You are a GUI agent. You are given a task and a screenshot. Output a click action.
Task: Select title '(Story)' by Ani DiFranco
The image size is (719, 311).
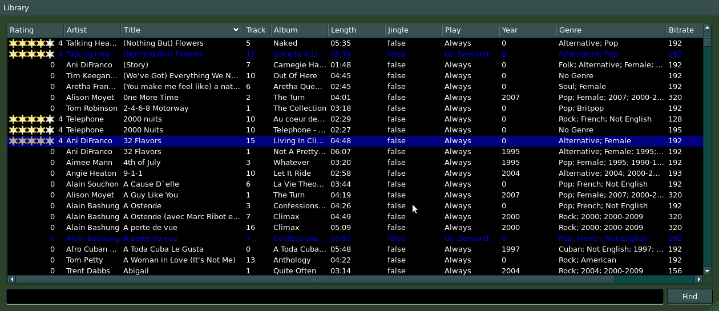[x=136, y=65]
